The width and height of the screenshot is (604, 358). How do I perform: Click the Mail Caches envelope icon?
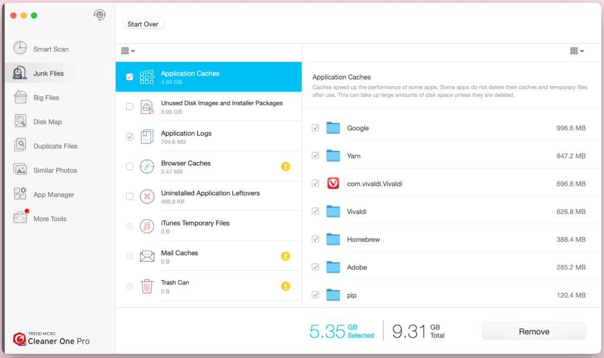point(147,256)
